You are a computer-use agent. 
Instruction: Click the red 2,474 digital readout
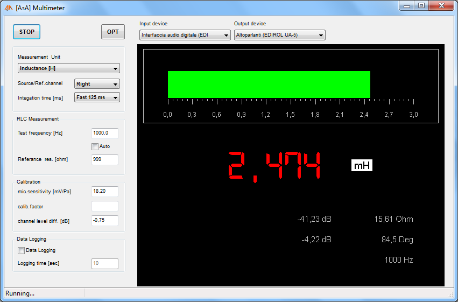(274, 166)
